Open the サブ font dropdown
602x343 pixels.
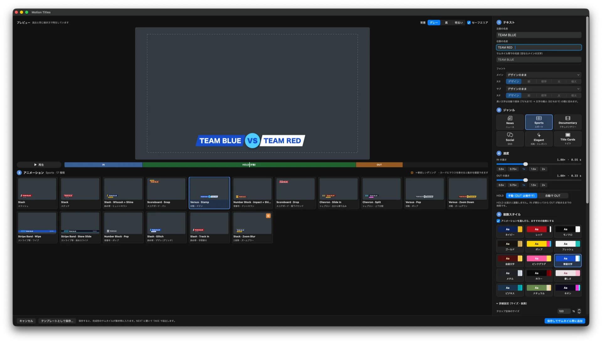(543, 89)
